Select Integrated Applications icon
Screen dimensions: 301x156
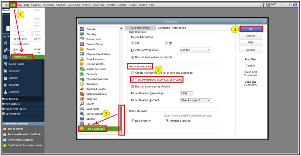(82, 54)
